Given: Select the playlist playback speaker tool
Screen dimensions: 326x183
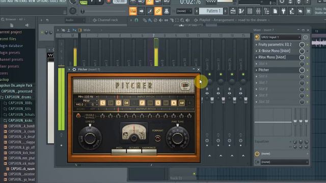Looking at the screenshot, I should (x=187, y=20).
